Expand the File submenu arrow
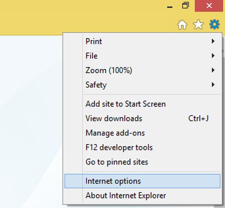This screenshot has height=208, width=225. click(x=213, y=55)
